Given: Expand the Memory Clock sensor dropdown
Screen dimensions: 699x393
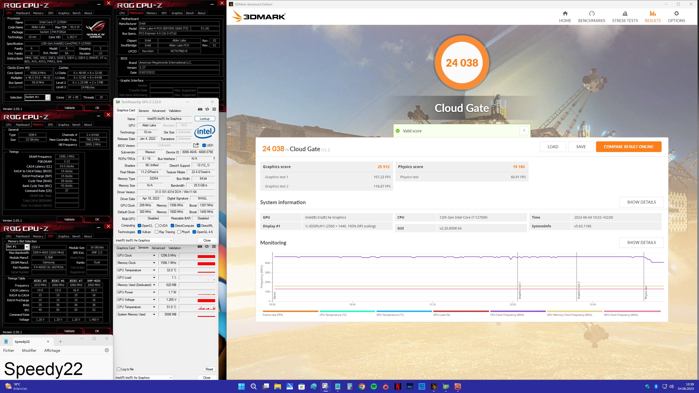Looking at the screenshot, I should (154, 263).
